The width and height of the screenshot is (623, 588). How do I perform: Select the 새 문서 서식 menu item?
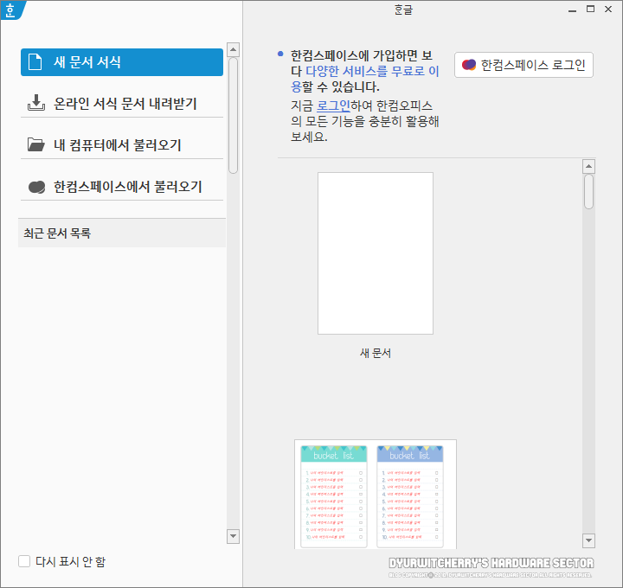coord(122,62)
